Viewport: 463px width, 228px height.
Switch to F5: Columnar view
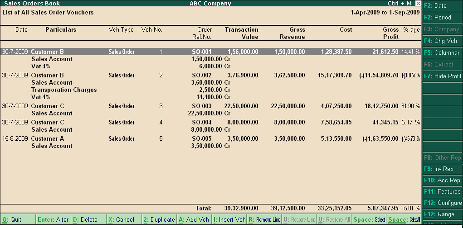[x=443, y=53]
